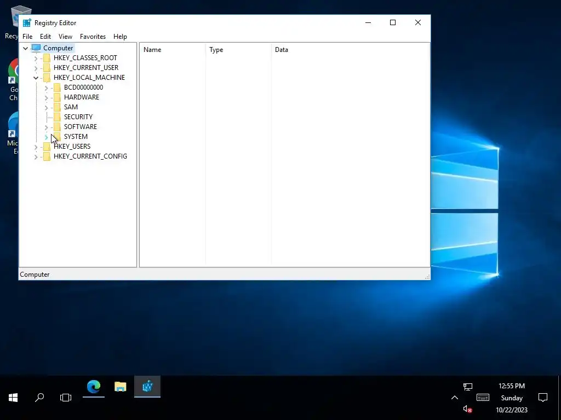Expand the HKEY_CURRENT_USER key
The image size is (561, 420).
tap(36, 68)
